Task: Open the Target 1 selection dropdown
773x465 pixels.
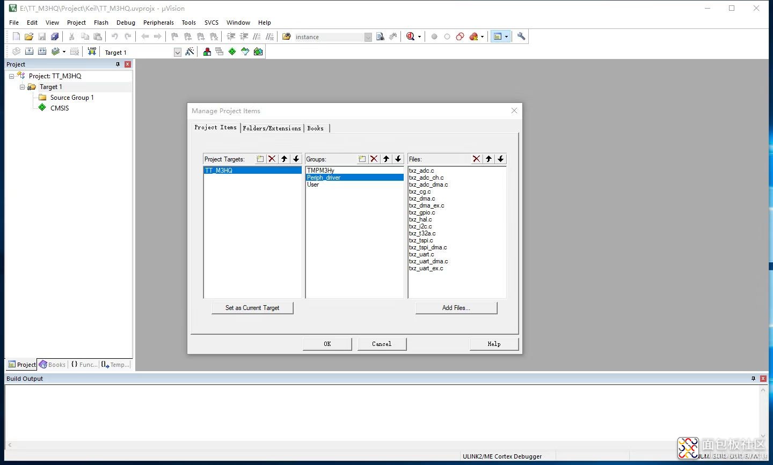Action: 178,52
